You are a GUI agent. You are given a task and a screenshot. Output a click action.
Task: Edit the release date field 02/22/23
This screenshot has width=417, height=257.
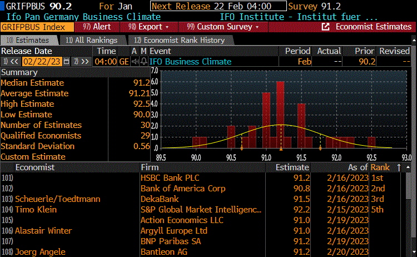click(x=42, y=62)
